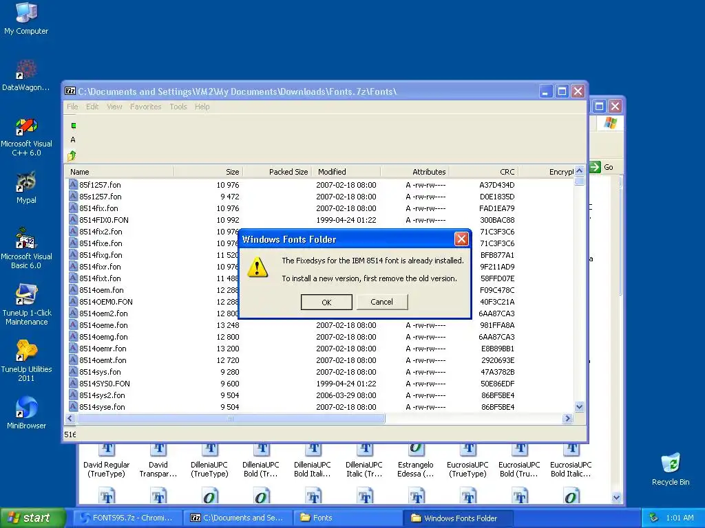This screenshot has height=528, width=705.
Task: Select the 8514FIX0.FON file icon
Action: point(73,219)
